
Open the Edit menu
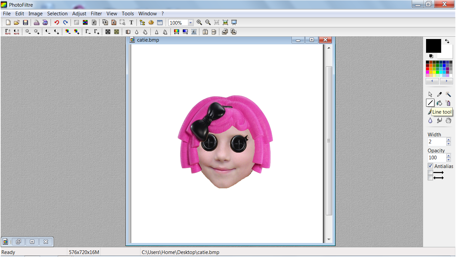(20, 14)
